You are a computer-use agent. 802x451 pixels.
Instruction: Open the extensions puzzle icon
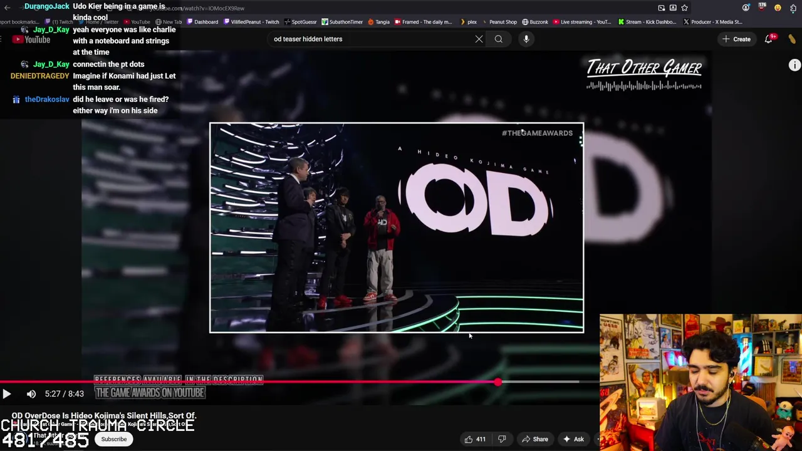point(793,8)
